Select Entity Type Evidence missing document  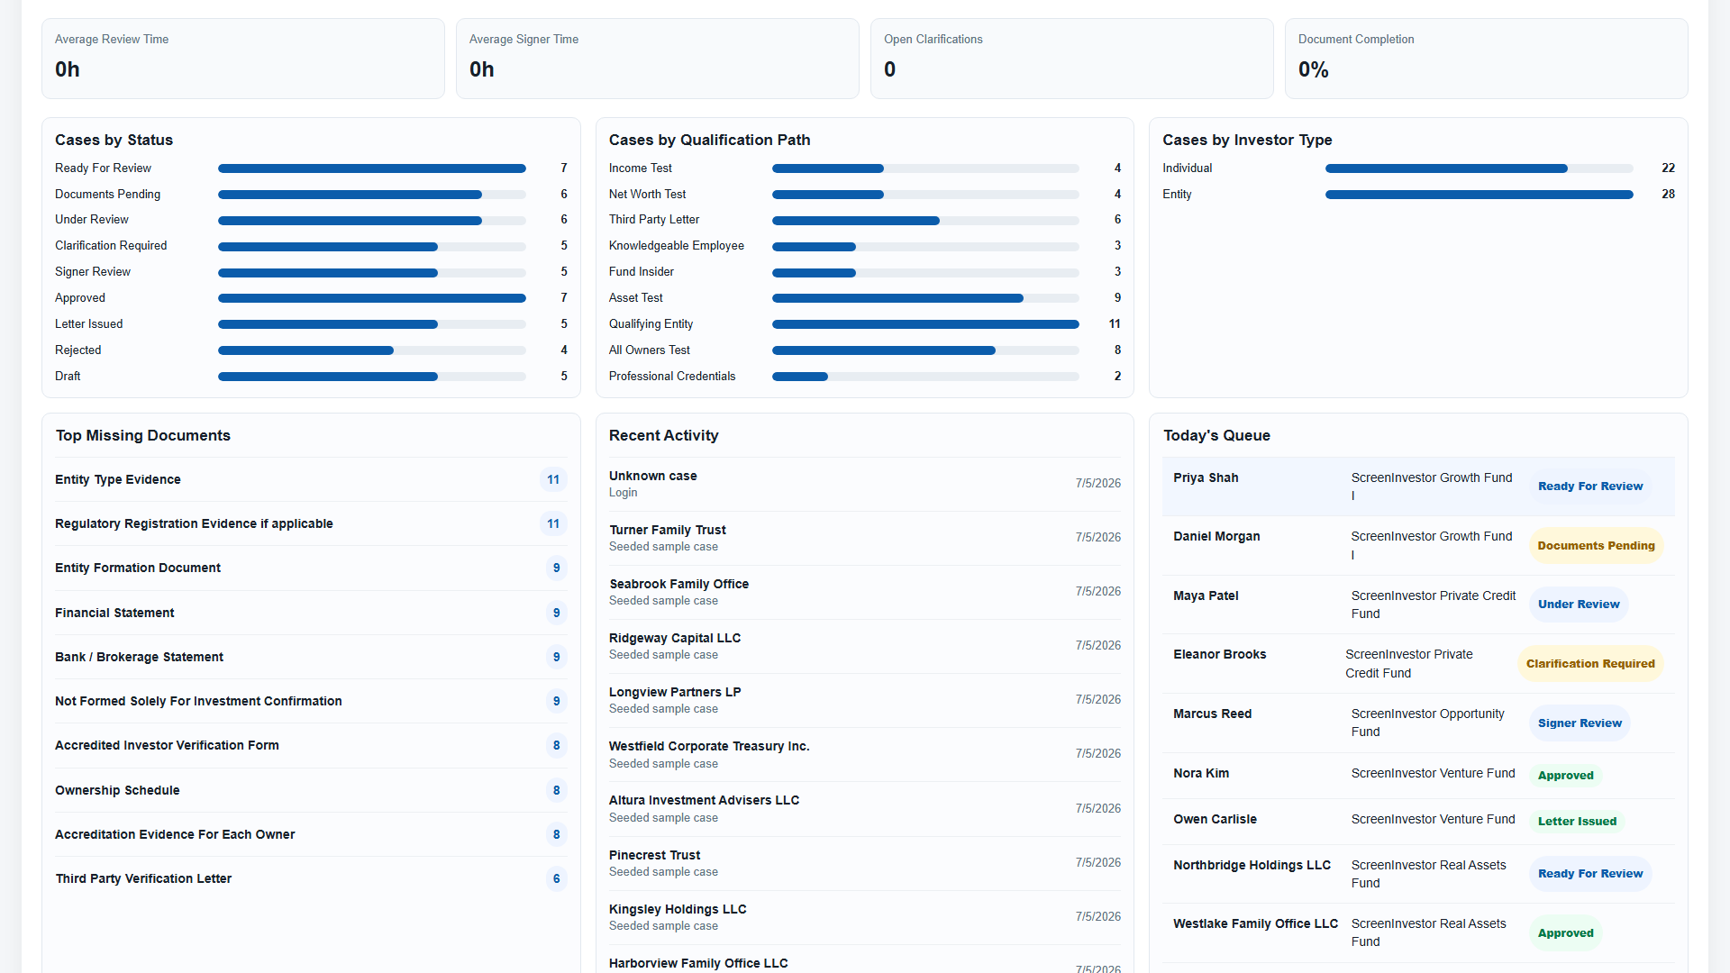[x=311, y=480]
